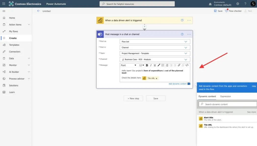Focus the Search dynamic content field
The height and width of the screenshot is (146, 257).
tap(228, 104)
